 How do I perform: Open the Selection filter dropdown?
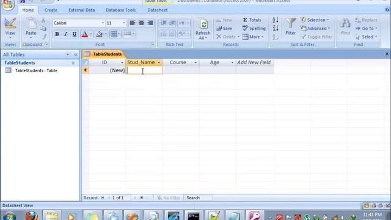[315, 20]
